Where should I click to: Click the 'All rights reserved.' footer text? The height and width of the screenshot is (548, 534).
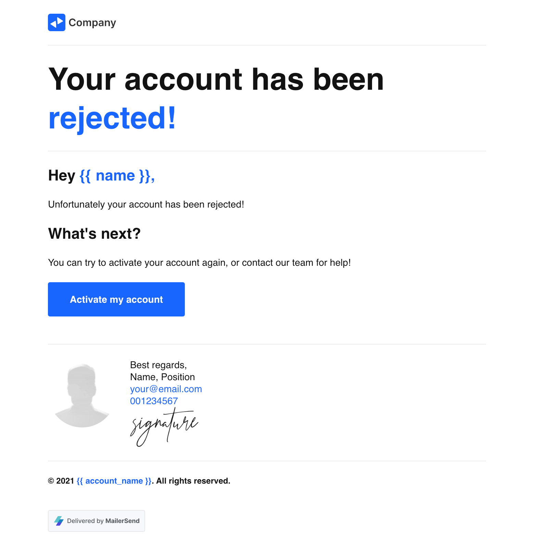[x=193, y=481]
